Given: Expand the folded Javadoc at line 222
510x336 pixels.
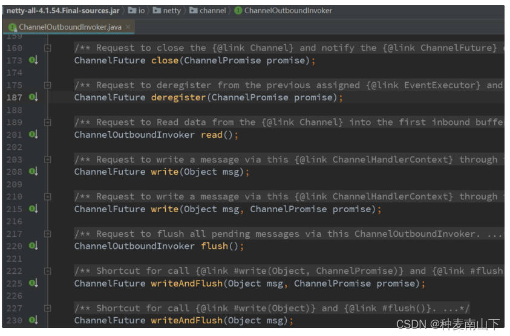Looking at the screenshot, I should (47, 271).
